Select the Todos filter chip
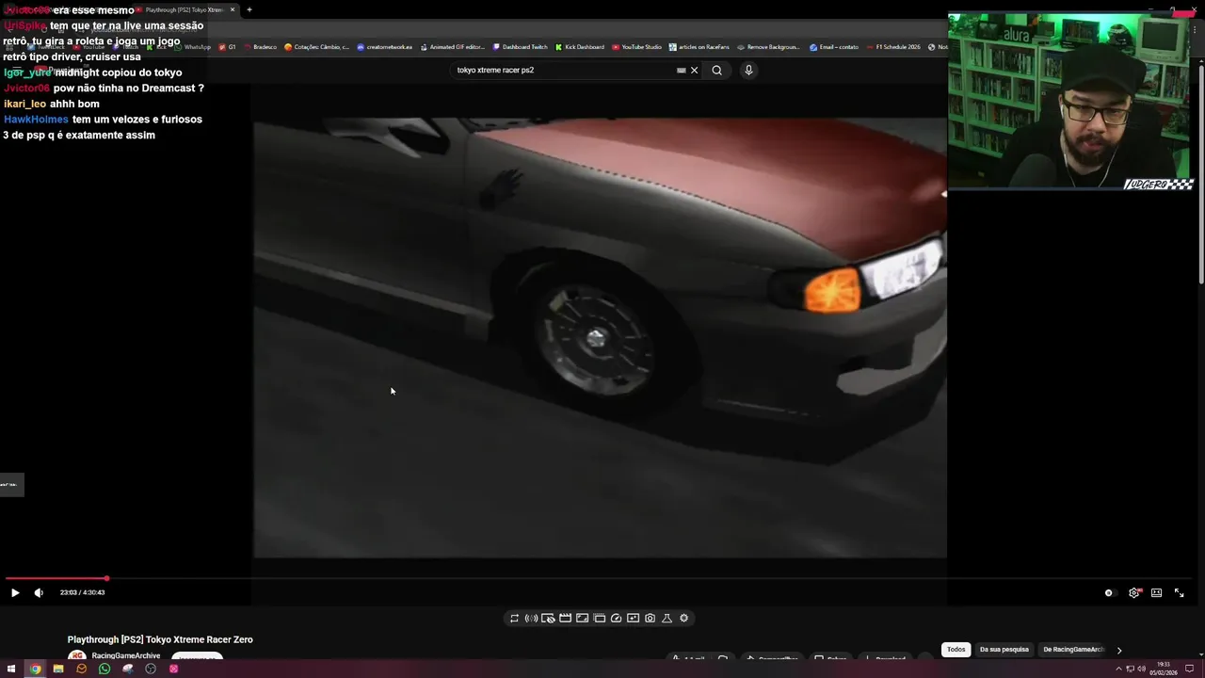This screenshot has width=1205, height=678. 956,650
